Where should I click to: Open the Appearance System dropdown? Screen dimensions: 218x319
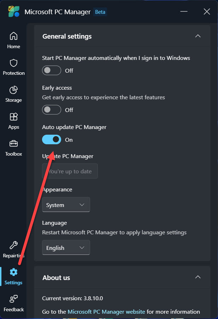coord(66,205)
